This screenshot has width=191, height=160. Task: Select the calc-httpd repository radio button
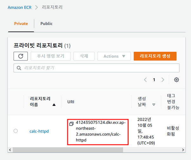(16, 131)
